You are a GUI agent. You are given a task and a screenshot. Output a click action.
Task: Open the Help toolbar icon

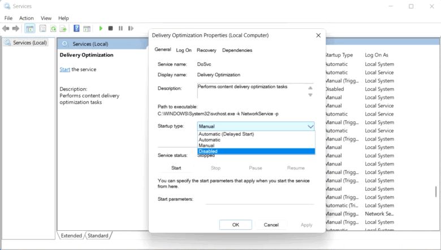tap(76, 28)
